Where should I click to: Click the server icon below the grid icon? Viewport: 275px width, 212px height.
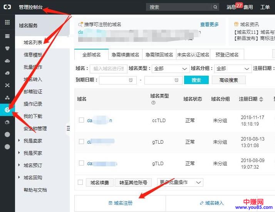click(7, 36)
